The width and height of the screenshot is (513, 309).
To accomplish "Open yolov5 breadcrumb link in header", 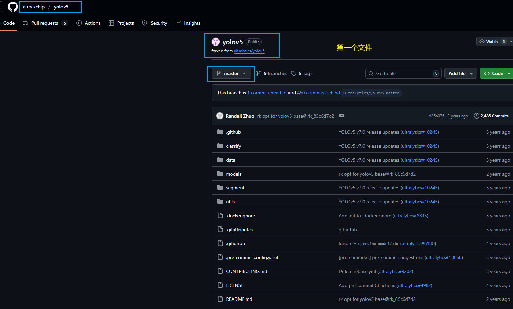I will [x=61, y=7].
